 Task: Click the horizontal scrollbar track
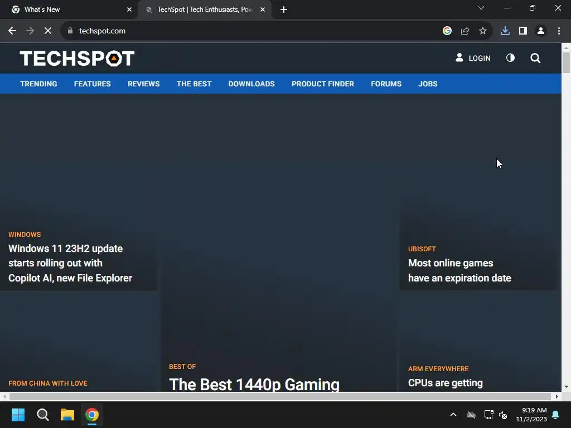click(x=280, y=396)
